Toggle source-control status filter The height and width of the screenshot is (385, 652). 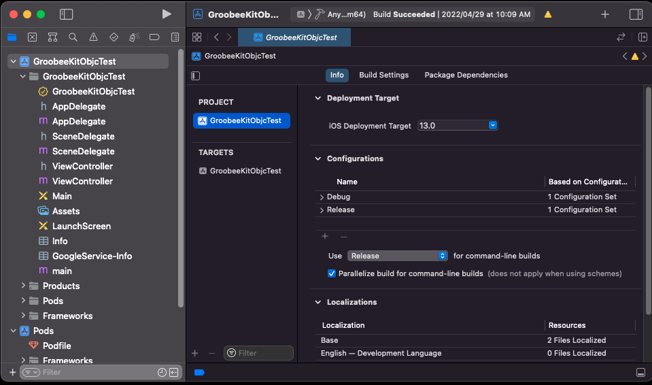point(174,372)
